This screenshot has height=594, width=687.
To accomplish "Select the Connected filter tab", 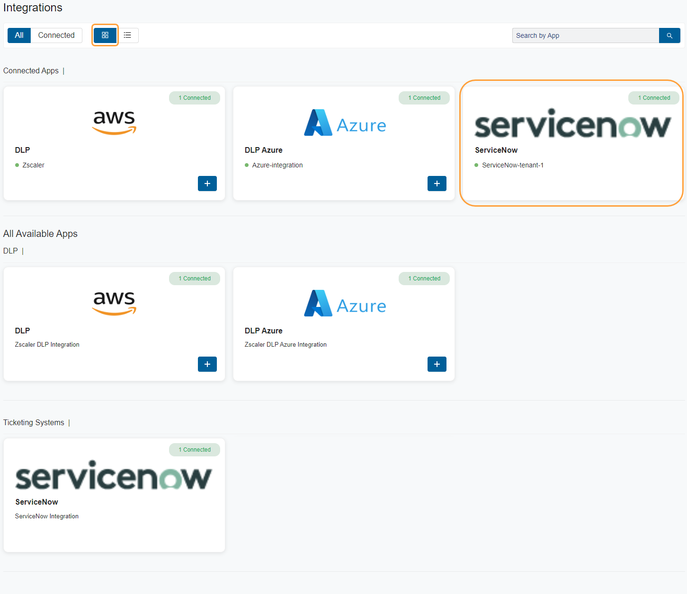I will pos(56,35).
